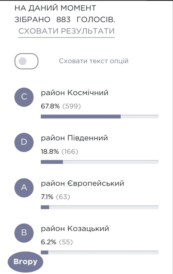This screenshot has height=274, width=173.
Task: Click the 7.1% (63) vote count
Action: [55, 197]
